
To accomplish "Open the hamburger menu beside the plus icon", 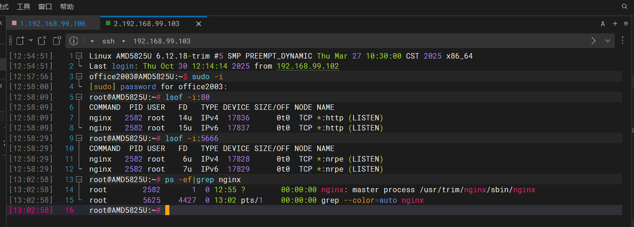I will (x=625, y=24).
